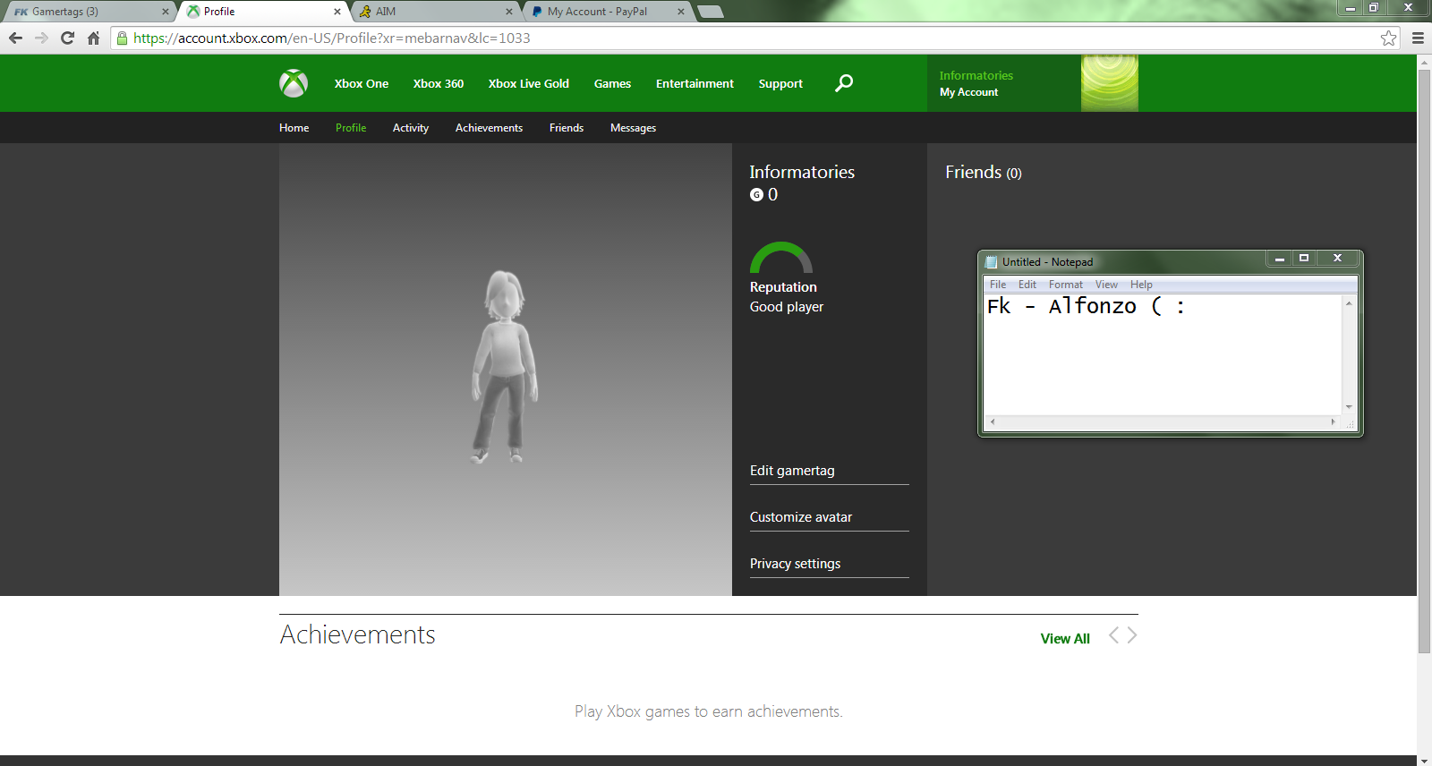
Task: Switch to the My Account - PayPal tab
Action: (x=606, y=12)
